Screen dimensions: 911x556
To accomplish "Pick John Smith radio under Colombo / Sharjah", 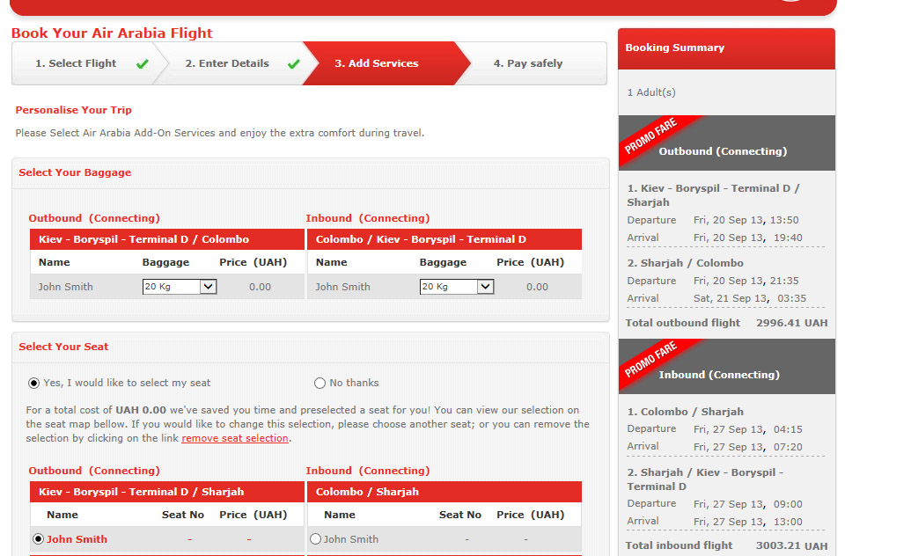I will pyautogui.click(x=316, y=539).
